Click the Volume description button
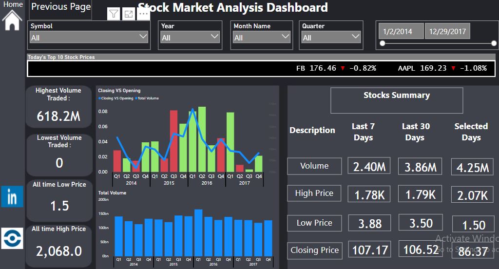499x269 pixels. (314, 166)
